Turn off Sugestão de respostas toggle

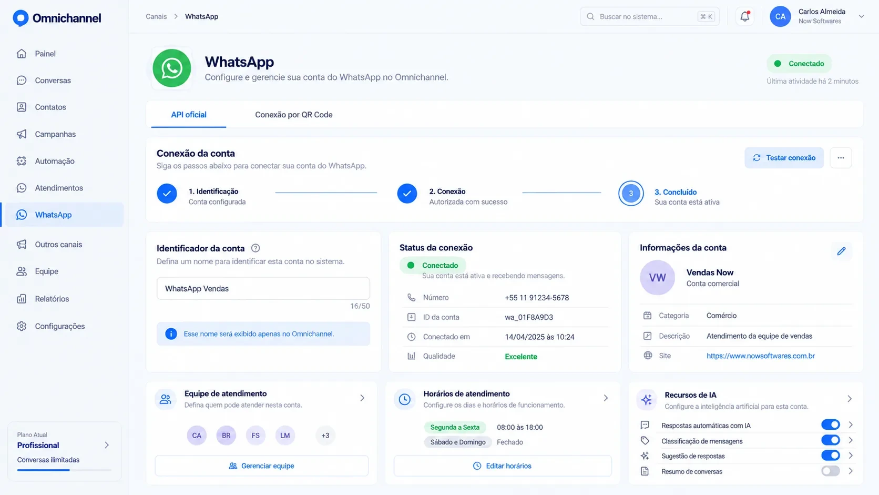831,456
